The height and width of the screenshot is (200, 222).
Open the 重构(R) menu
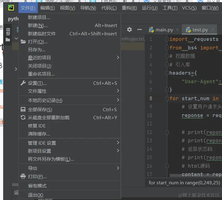129,8
